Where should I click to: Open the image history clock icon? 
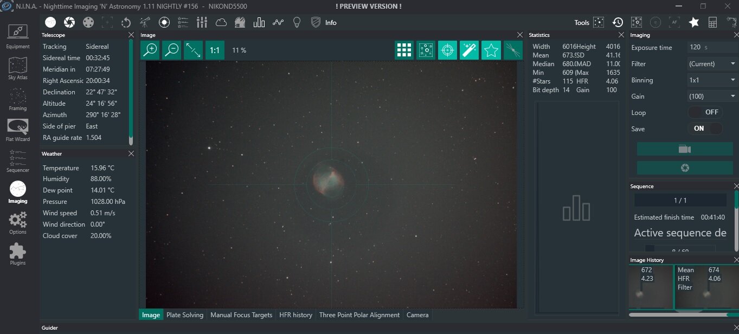(618, 22)
